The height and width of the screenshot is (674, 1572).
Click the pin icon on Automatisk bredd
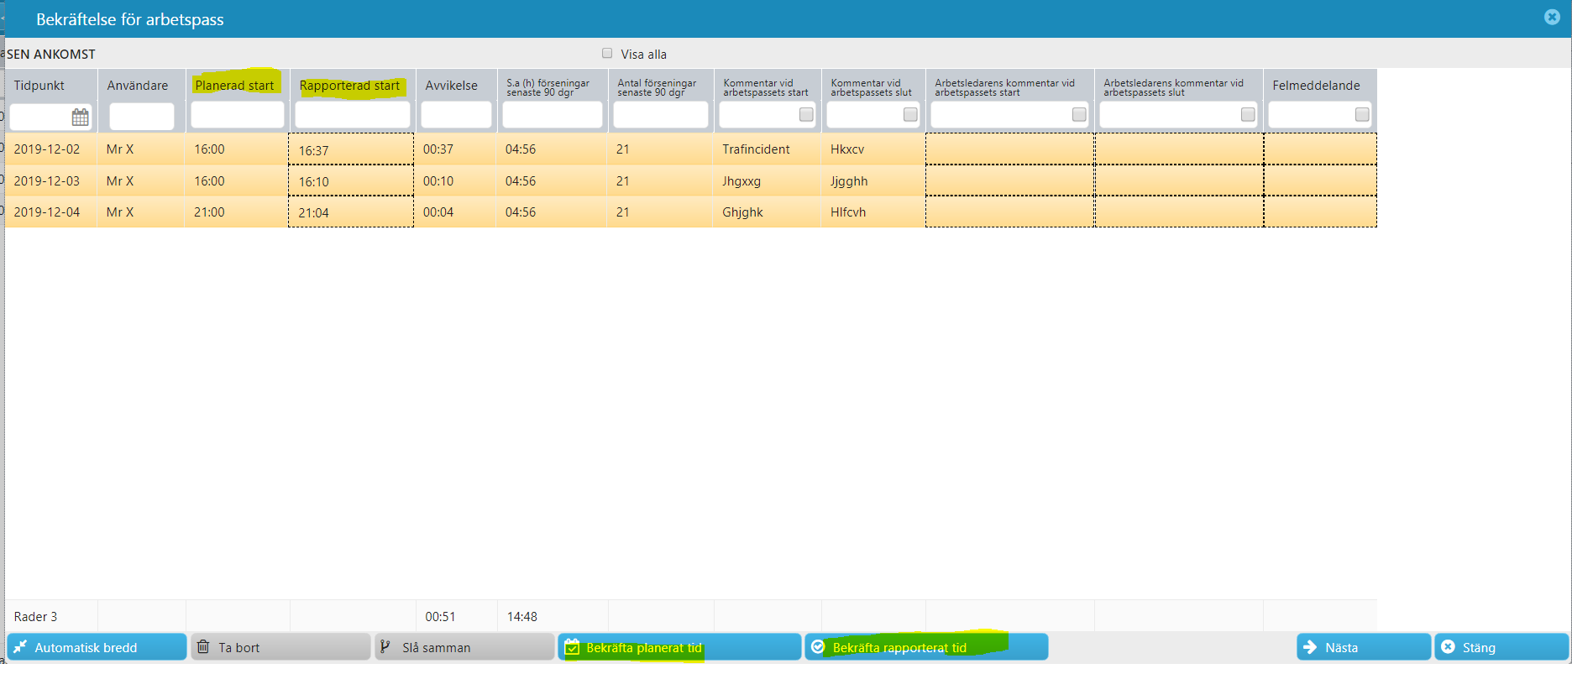click(x=20, y=647)
